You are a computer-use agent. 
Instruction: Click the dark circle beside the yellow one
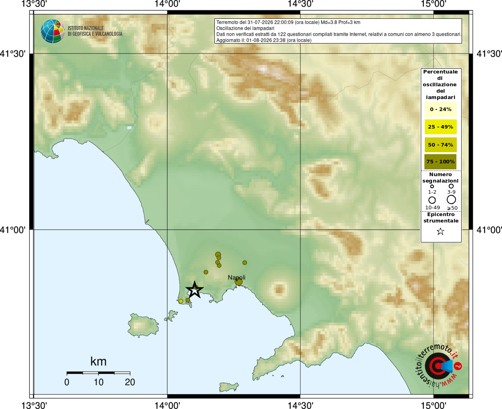pos(188,300)
